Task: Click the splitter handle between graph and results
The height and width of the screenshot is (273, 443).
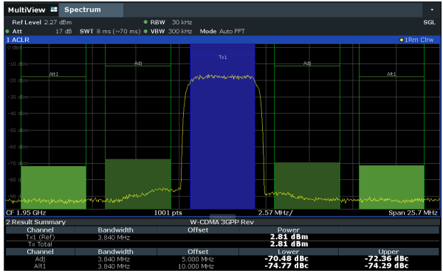Action: 222,217
